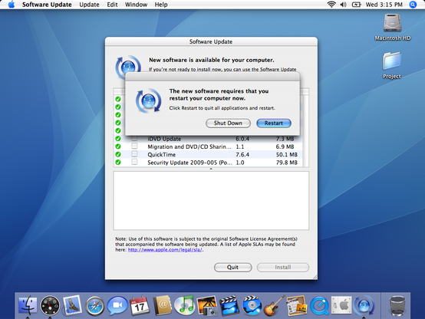Open the Update menu
Screen dimensions: 425x319
click(x=89, y=5)
